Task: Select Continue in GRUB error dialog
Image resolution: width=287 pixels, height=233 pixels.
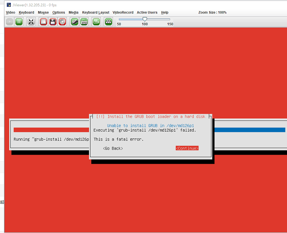Action: pyautogui.click(x=187, y=148)
